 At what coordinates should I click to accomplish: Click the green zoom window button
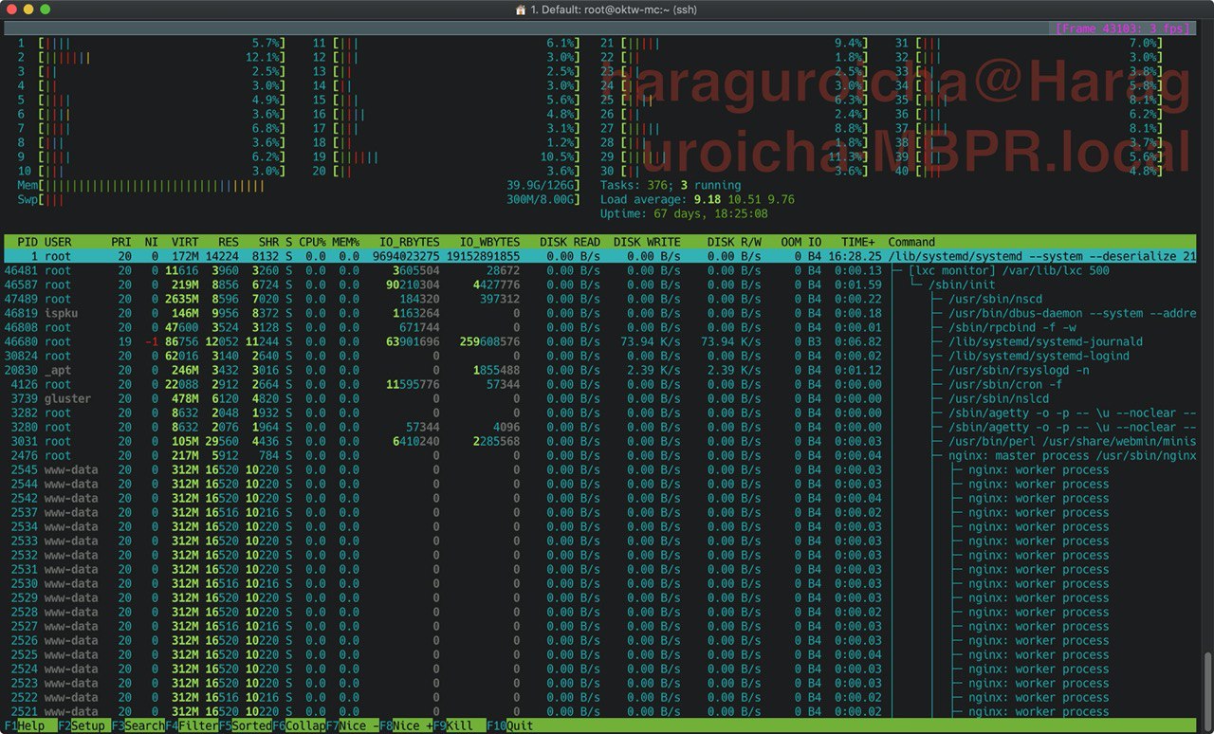point(46,9)
